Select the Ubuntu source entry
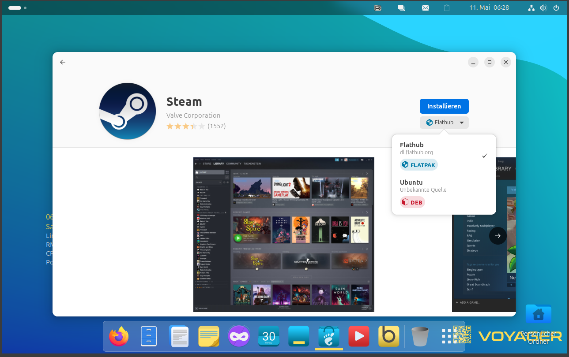This screenshot has width=569, height=357. [444, 193]
